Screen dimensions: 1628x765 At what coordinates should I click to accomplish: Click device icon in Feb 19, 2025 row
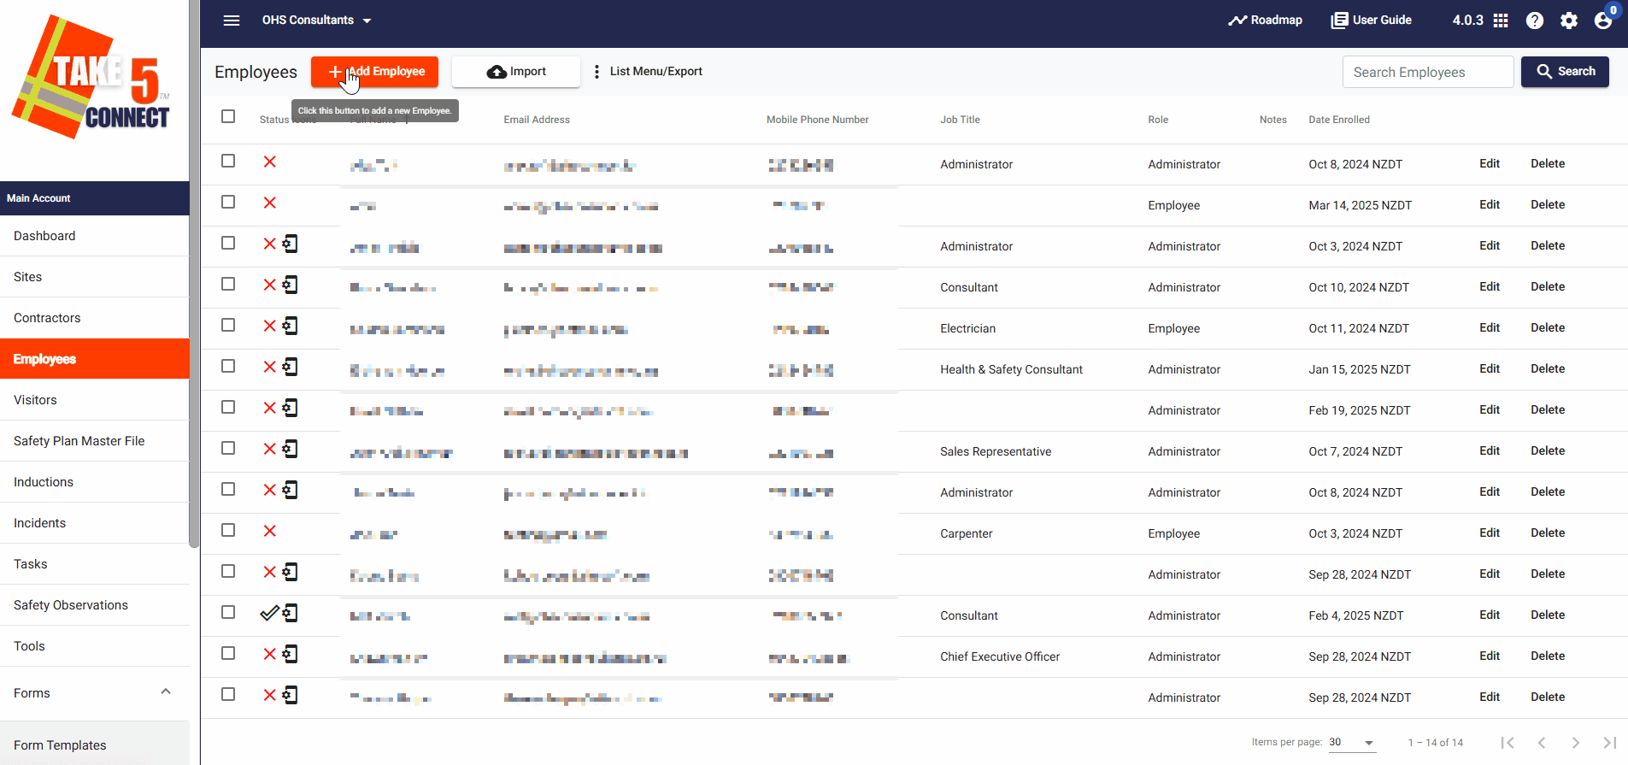pos(291,408)
